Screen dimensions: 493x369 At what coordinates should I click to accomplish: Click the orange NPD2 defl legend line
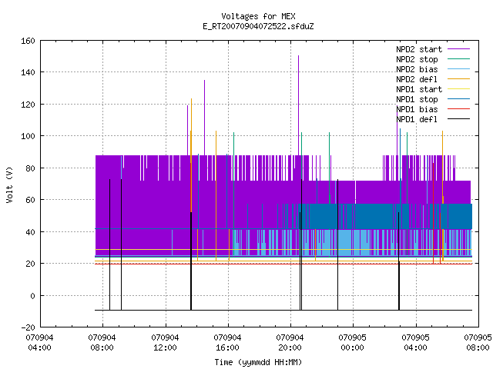pyautogui.click(x=458, y=79)
